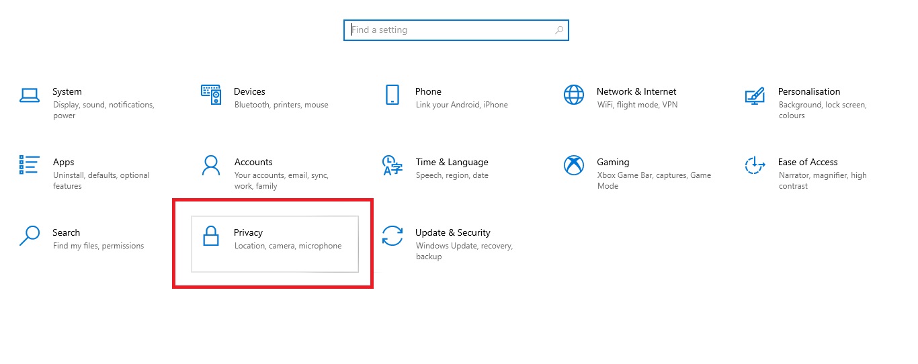Click the System laptop icon
918x364 pixels.
30,95
